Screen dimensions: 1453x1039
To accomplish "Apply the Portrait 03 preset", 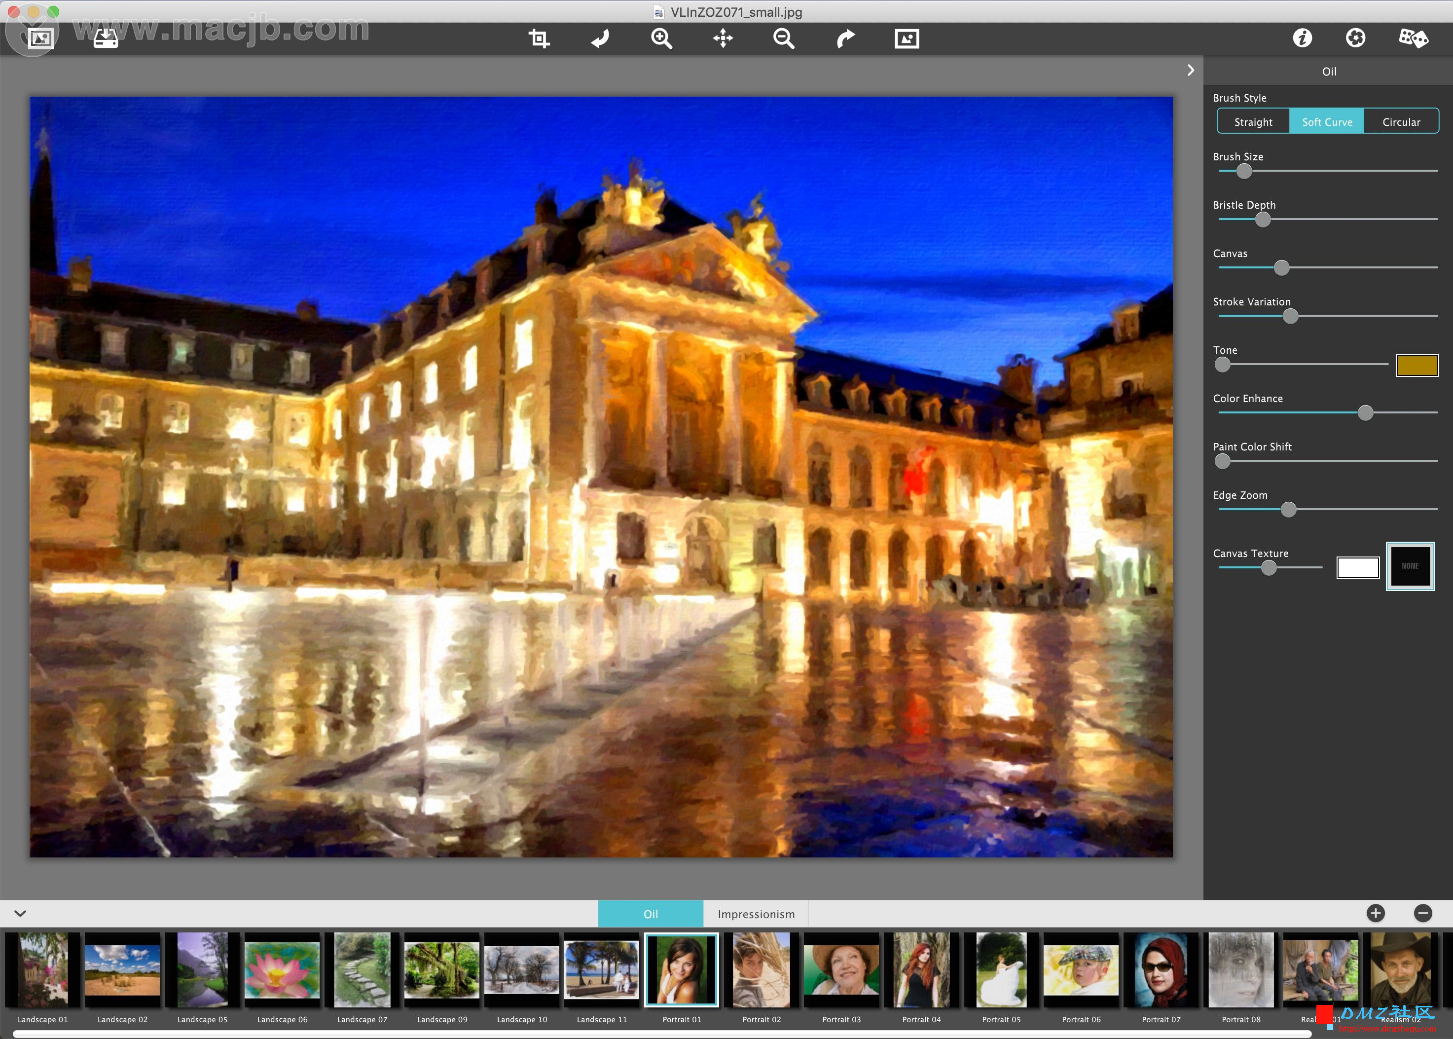I will pos(841,970).
